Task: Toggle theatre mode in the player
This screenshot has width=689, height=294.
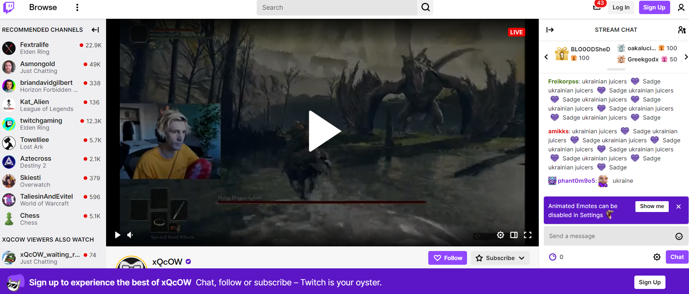Action: [514, 235]
